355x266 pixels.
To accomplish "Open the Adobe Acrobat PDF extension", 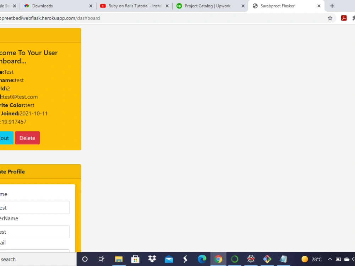I will coord(344,18).
